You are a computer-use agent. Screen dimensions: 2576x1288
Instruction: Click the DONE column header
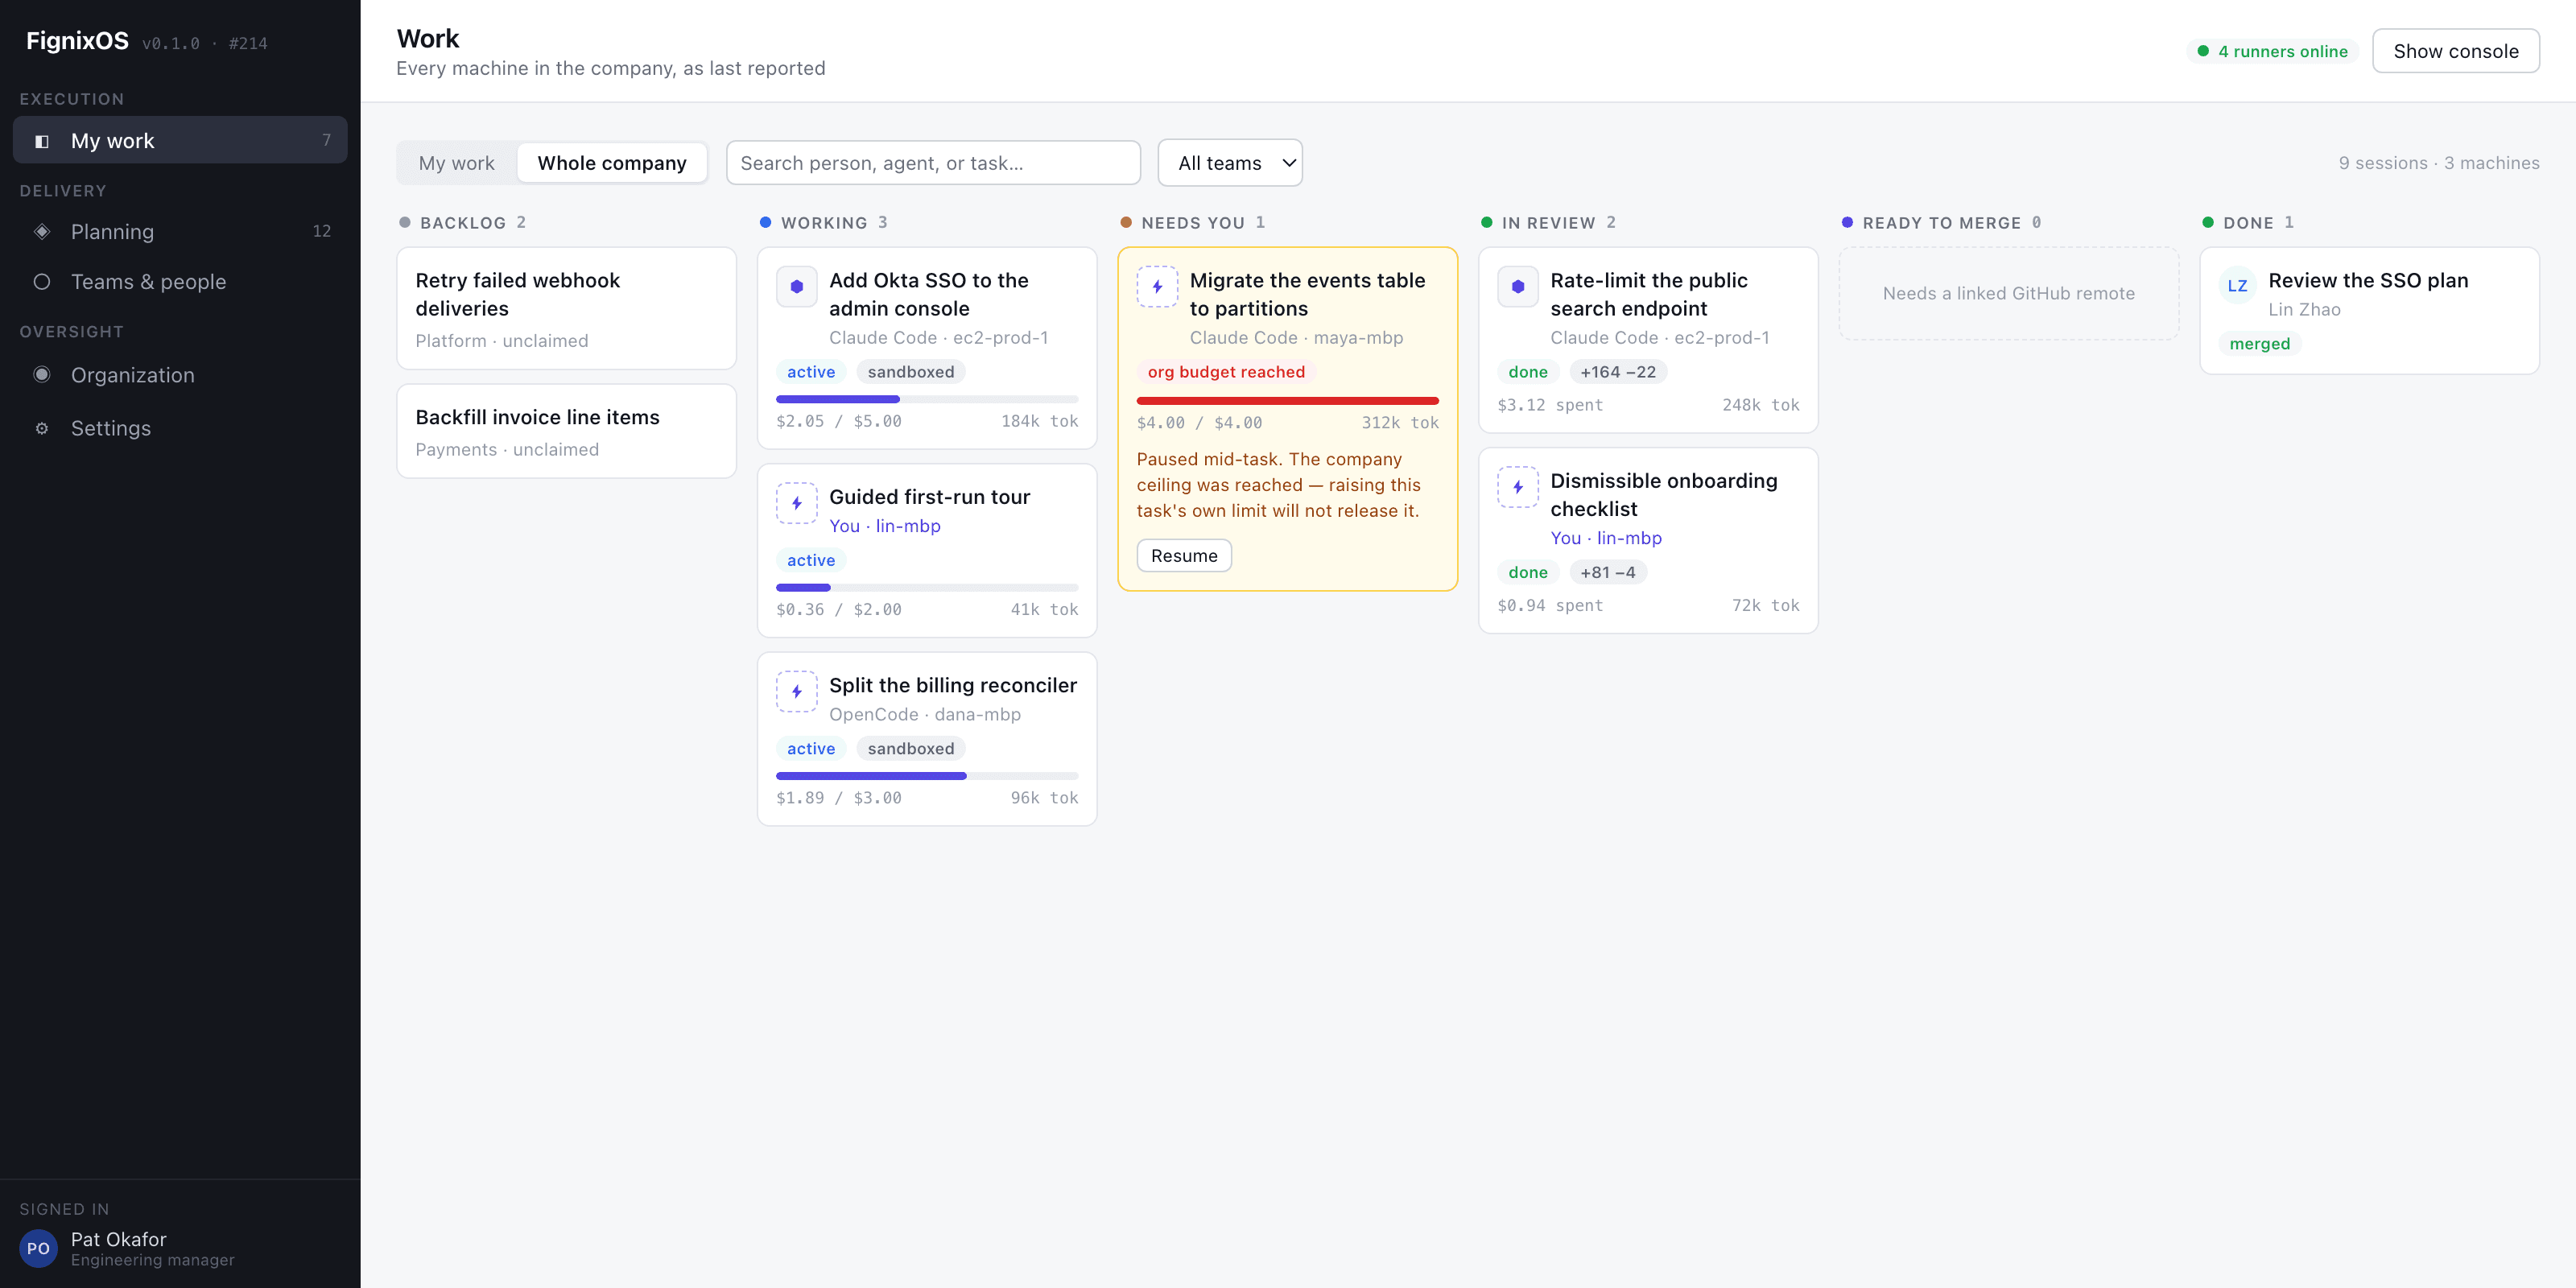(x=2248, y=222)
